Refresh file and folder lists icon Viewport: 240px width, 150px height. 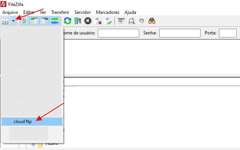67,21
